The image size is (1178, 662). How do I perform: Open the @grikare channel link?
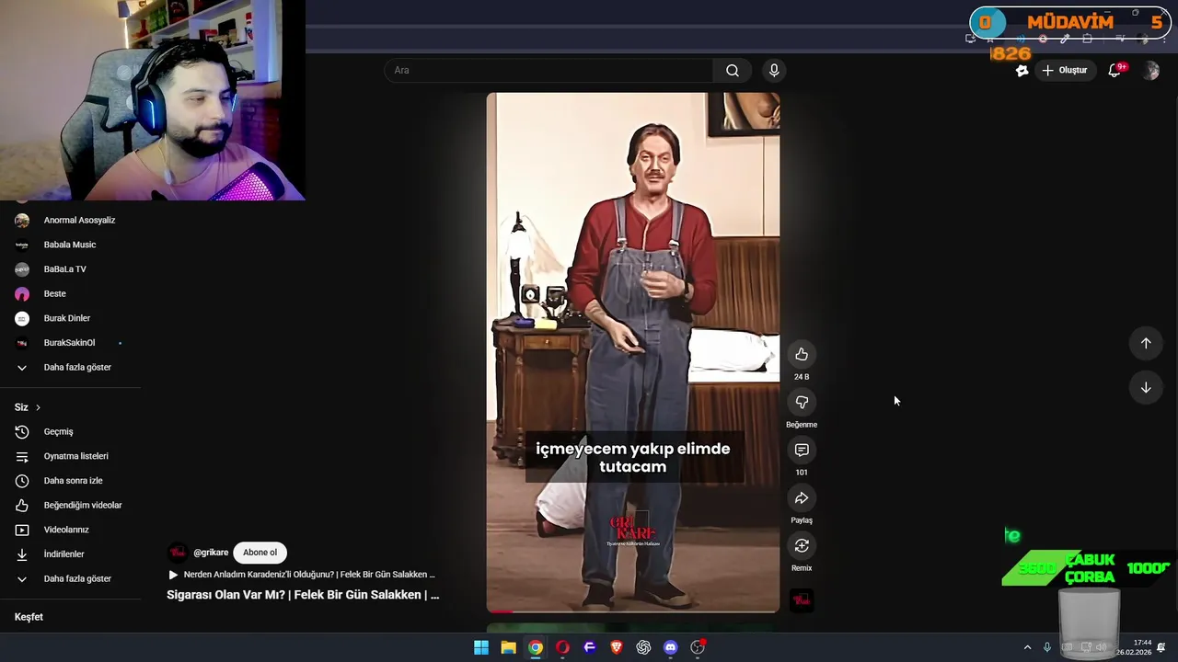[211, 553]
